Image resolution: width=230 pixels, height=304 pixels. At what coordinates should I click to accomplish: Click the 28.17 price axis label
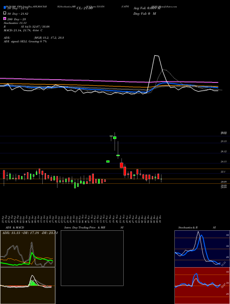224,141
